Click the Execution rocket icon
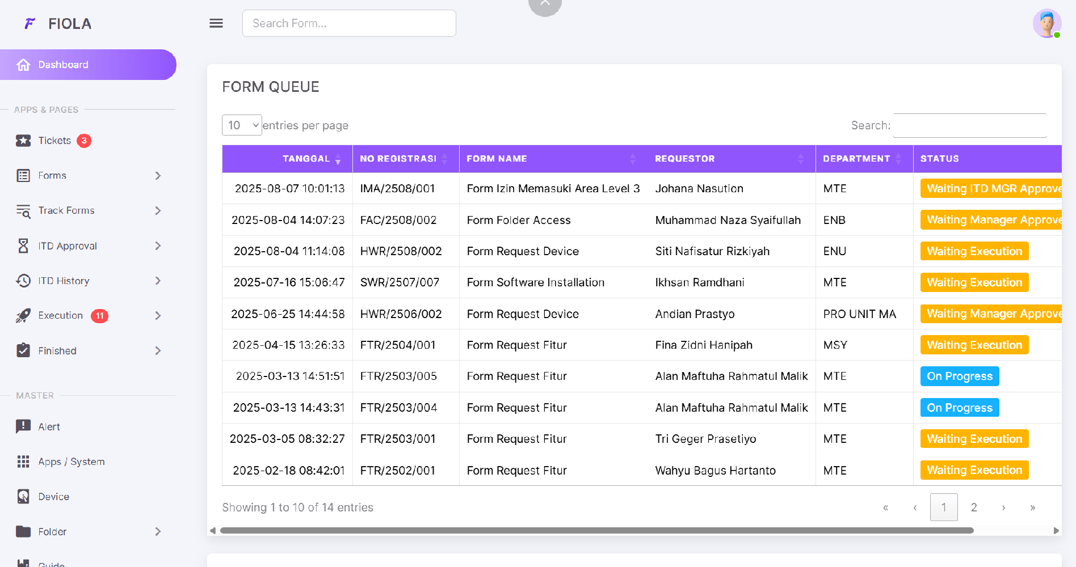 click(x=23, y=316)
